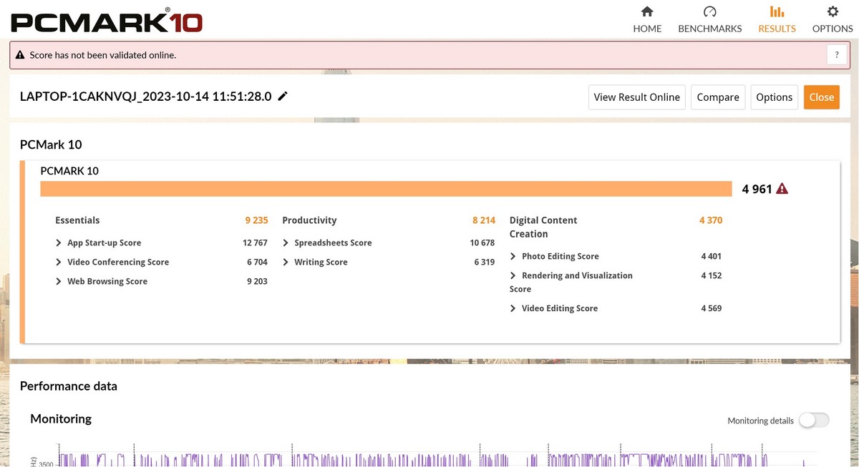The height and width of the screenshot is (467, 859).
Task: Click the Digital Content Creation heading
Action: click(543, 227)
